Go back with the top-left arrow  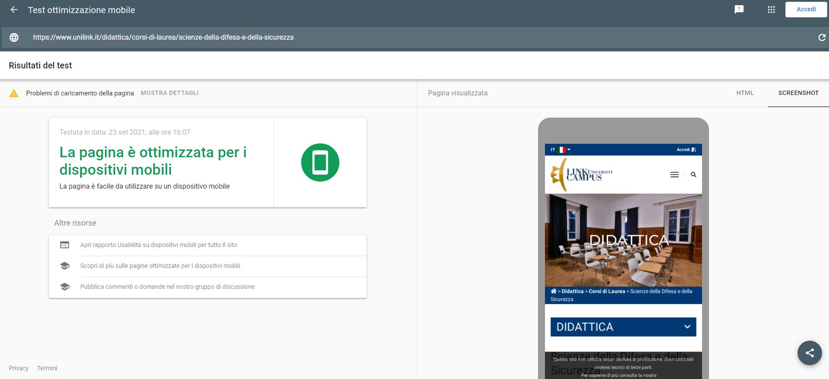pos(14,10)
